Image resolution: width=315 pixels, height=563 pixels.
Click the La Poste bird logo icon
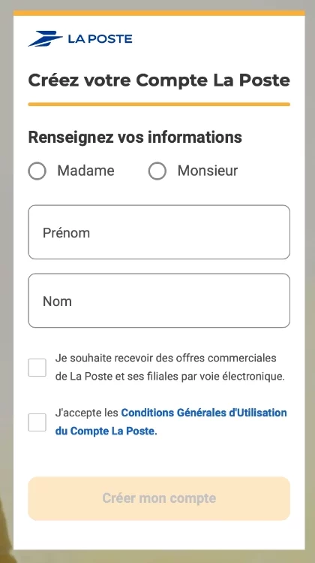click(46, 39)
